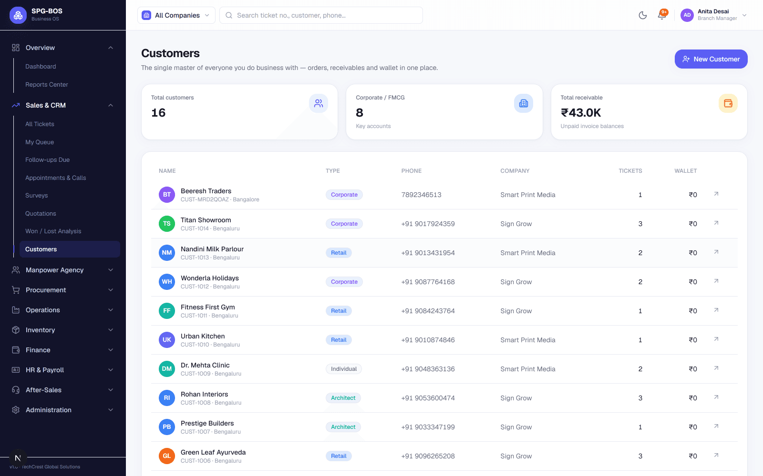This screenshot has width=763, height=476.
Task: Click GL avatar for Green Leaf Ayurveda
Action: pyautogui.click(x=167, y=456)
